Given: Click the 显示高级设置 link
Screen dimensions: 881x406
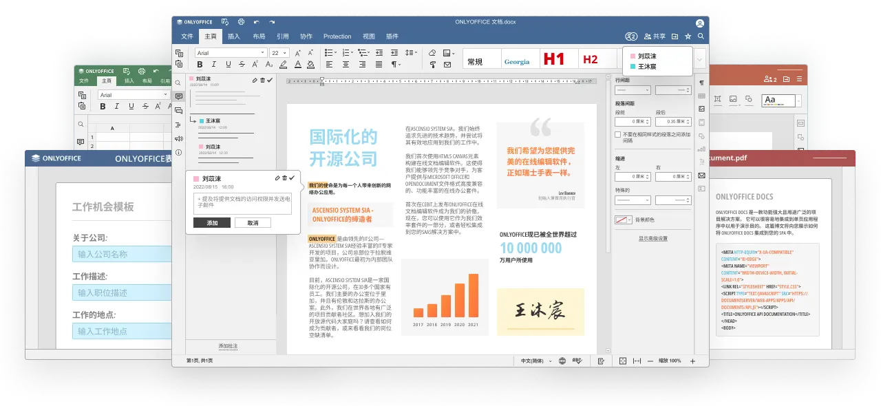Looking at the screenshot, I should [x=653, y=238].
